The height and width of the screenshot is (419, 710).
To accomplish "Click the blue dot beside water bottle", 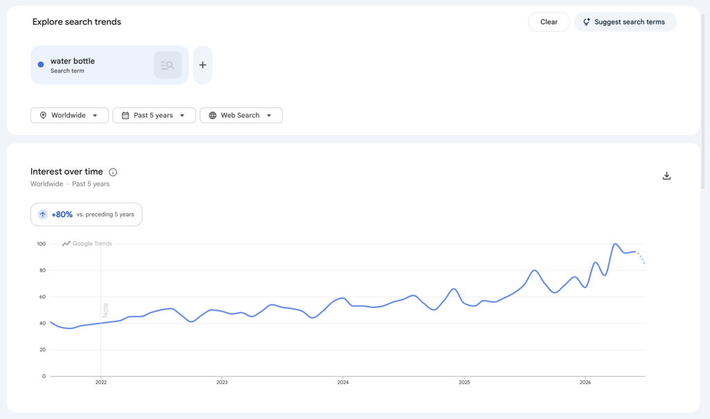I will tap(41, 64).
